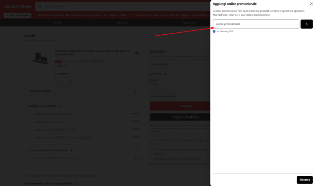Open Computer menu item
This screenshot has width=315, height=186.
pos(95,15)
